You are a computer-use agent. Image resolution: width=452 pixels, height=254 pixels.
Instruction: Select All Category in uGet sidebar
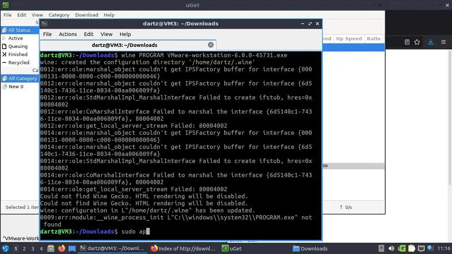pyautogui.click(x=20, y=78)
